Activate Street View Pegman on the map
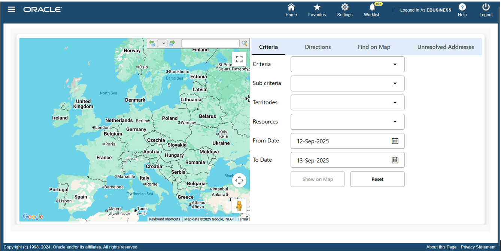Screen dimensions: 501x251 [x=239, y=205]
